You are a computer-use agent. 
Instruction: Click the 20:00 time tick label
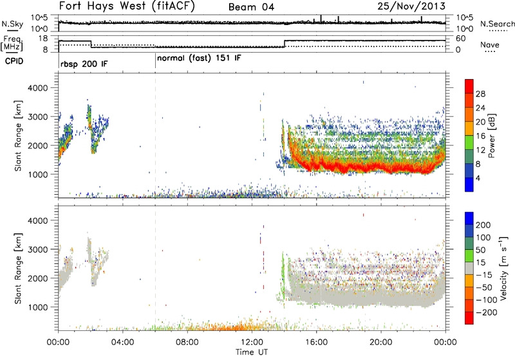coord(380,343)
